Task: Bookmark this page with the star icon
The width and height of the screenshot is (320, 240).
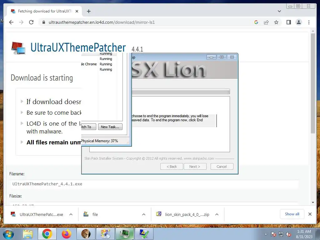Action: coord(276,22)
